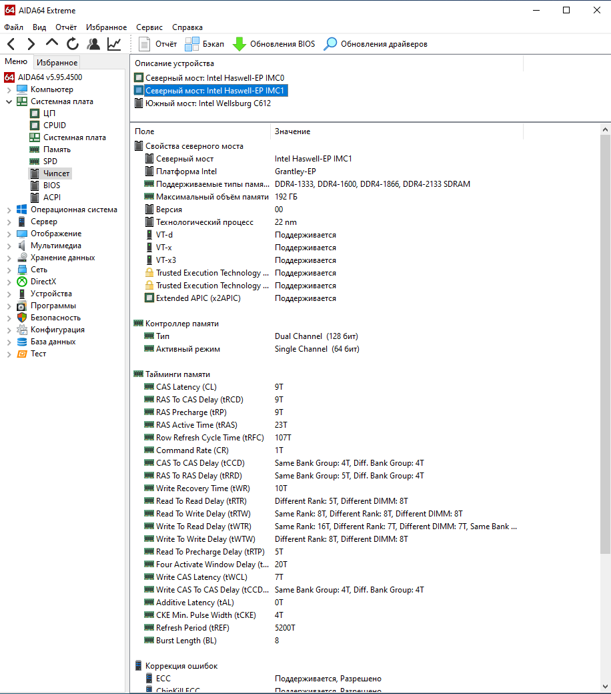Collapse the Системная плата parent node
This screenshot has height=694, width=611.
[9, 101]
